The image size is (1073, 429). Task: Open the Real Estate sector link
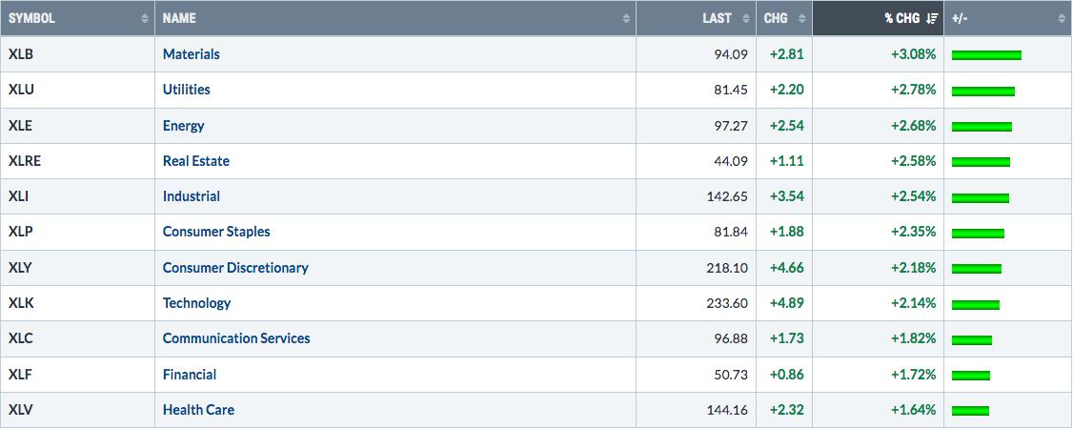pos(195,161)
